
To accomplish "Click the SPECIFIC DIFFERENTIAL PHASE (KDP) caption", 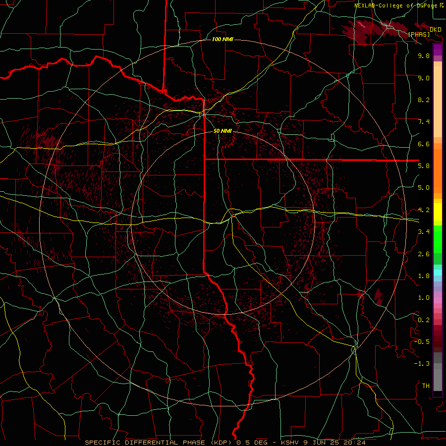I will pos(160,443).
